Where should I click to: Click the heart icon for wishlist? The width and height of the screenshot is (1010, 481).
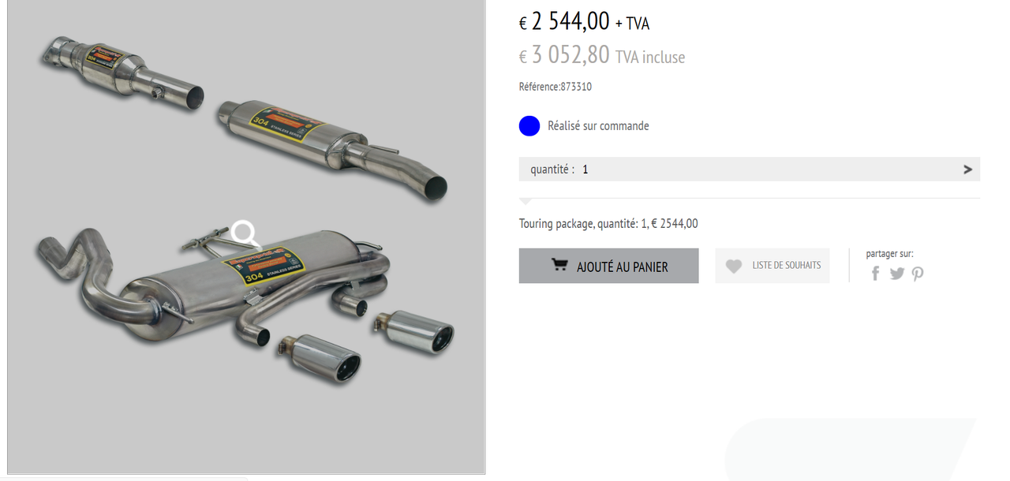(x=734, y=267)
